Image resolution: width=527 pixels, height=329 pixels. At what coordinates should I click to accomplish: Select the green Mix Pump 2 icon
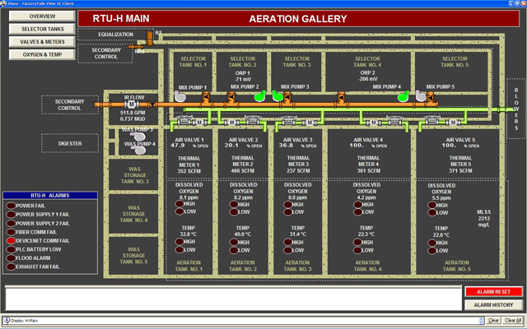pos(260,97)
